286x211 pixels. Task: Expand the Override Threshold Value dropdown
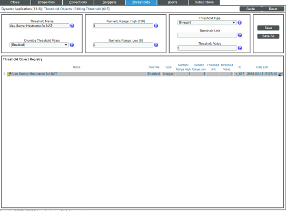[39, 45]
